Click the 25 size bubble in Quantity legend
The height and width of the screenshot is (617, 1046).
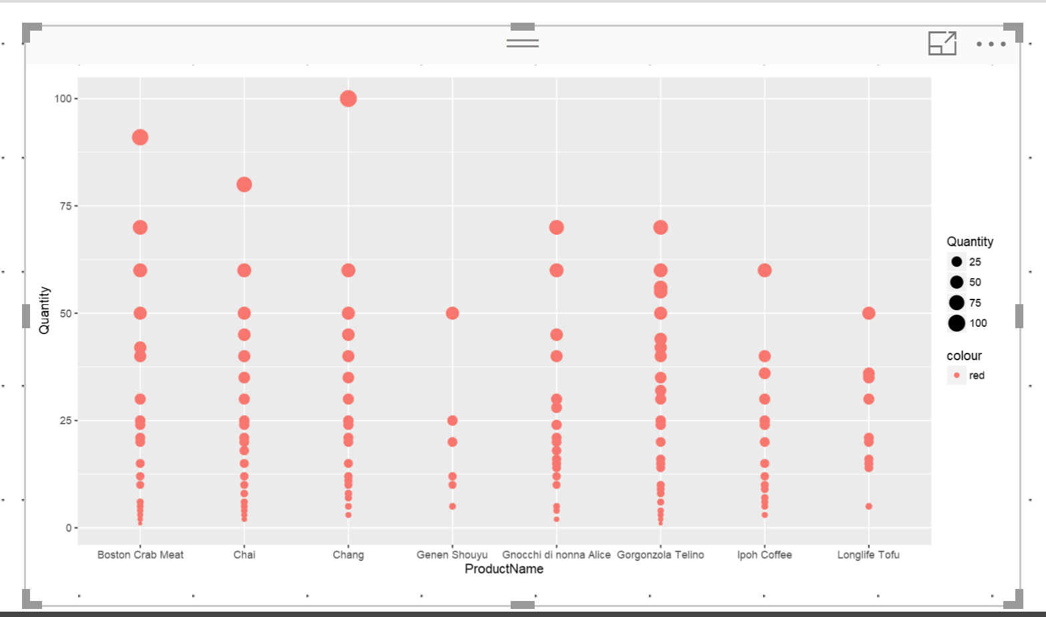click(957, 261)
